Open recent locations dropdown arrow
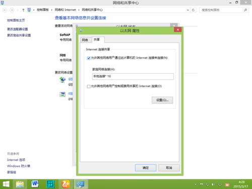 (x=18, y=10)
